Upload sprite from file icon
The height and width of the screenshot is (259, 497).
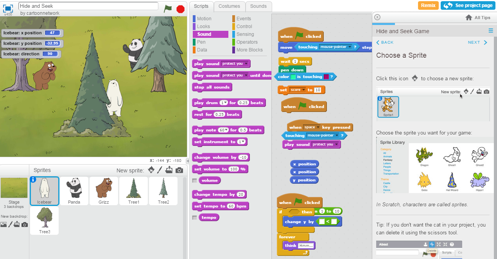pos(169,170)
